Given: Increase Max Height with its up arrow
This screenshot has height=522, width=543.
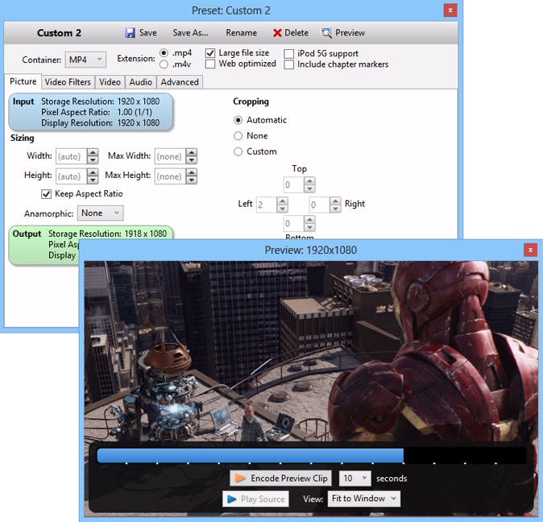Looking at the screenshot, I should coord(192,172).
